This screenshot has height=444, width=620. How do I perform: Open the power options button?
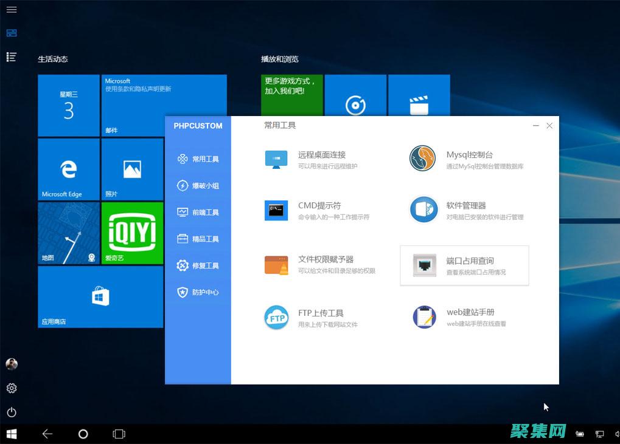[12, 412]
